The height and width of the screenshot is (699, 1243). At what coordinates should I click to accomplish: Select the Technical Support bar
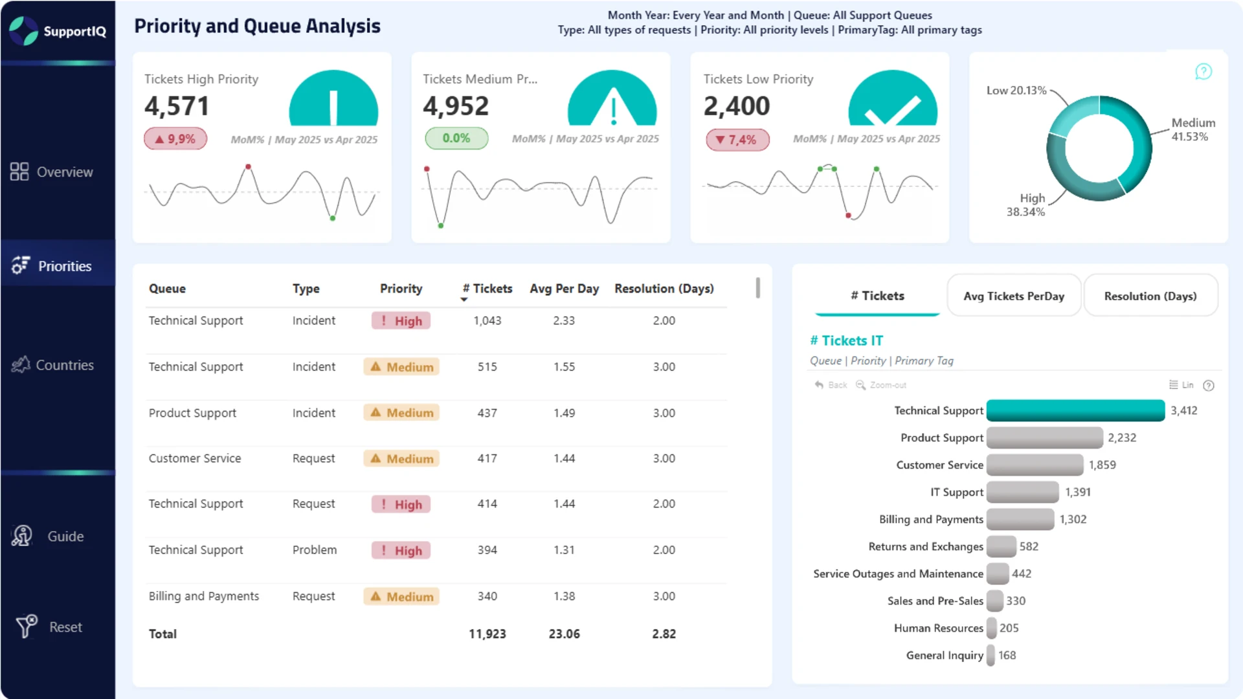click(1075, 410)
